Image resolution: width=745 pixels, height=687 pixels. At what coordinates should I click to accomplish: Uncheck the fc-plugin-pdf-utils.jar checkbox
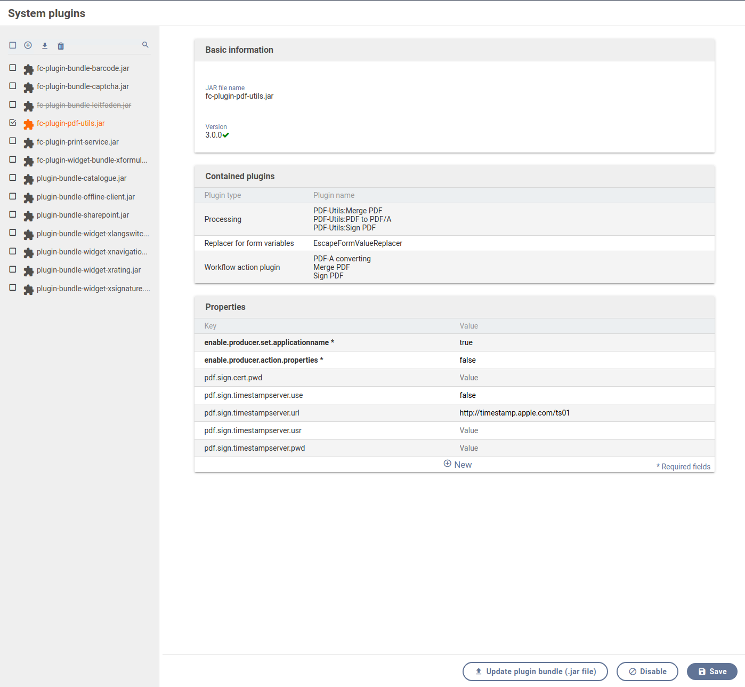(x=13, y=123)
